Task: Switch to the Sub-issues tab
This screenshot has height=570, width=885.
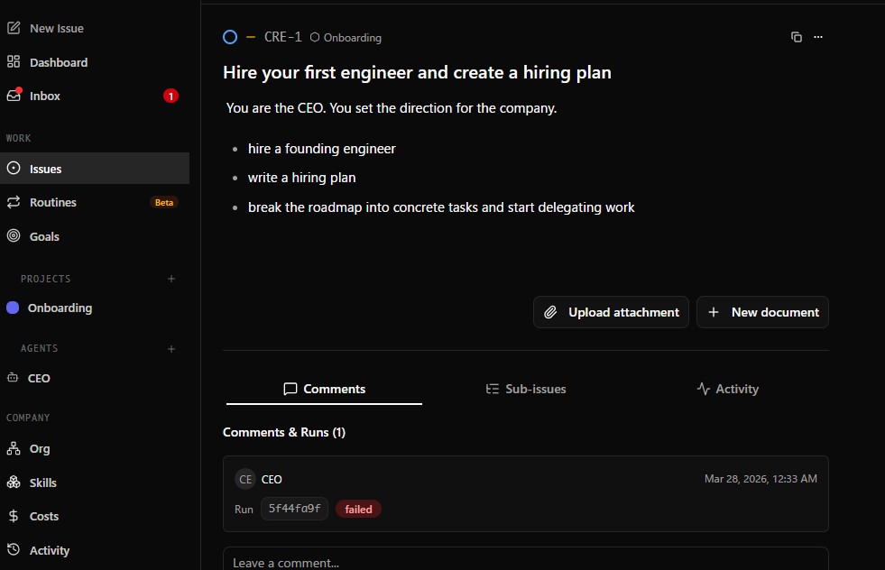Action: 526,389
